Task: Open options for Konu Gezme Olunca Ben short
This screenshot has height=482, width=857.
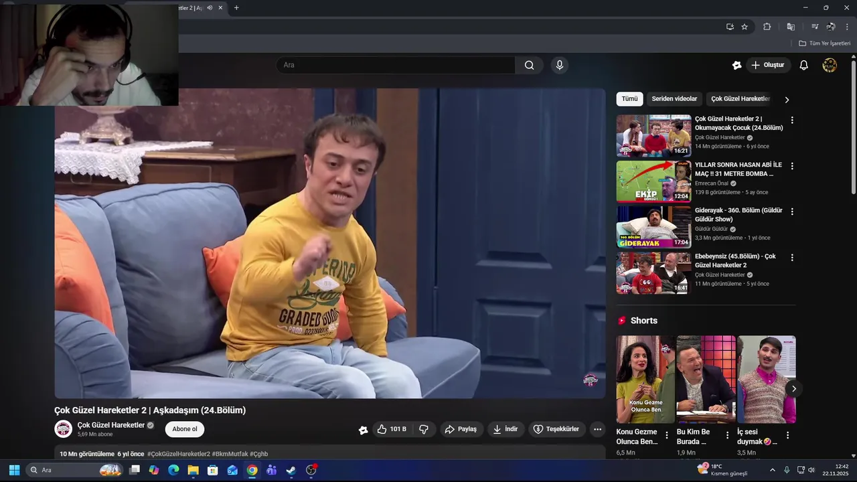Action: (666, 435)
